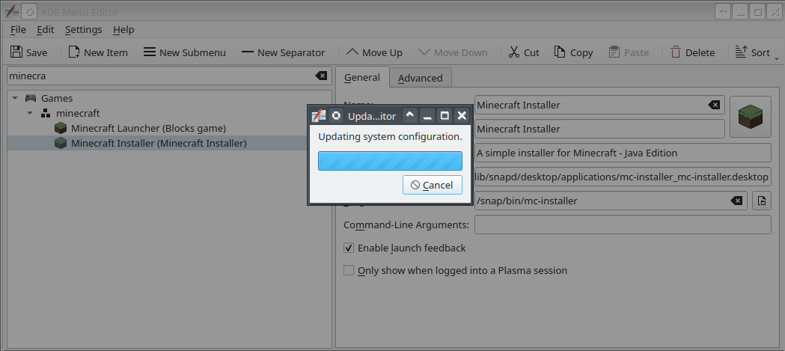Viewport: 785px width, 351px height.
Task: Click the Minecraft Launcher block icon
Action: pos(61,128)
